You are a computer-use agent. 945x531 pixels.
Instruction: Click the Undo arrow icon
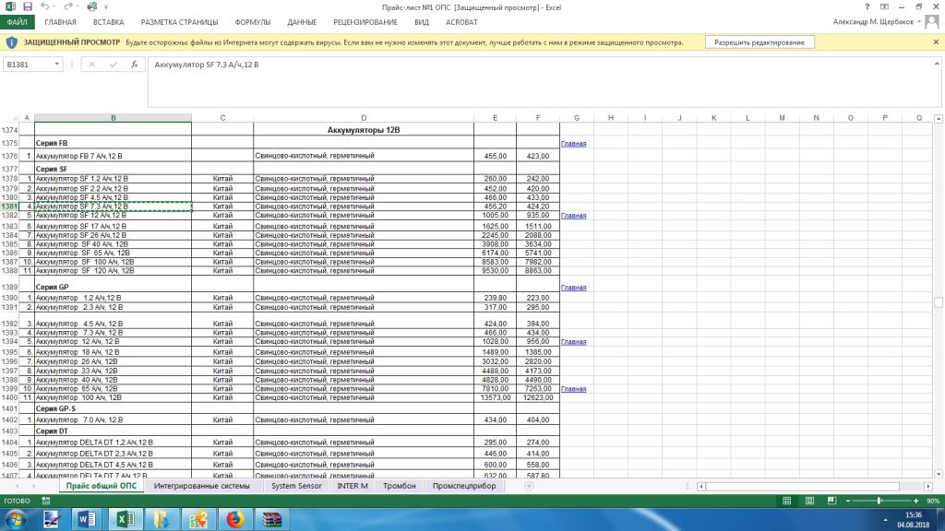tap(44, 6)
